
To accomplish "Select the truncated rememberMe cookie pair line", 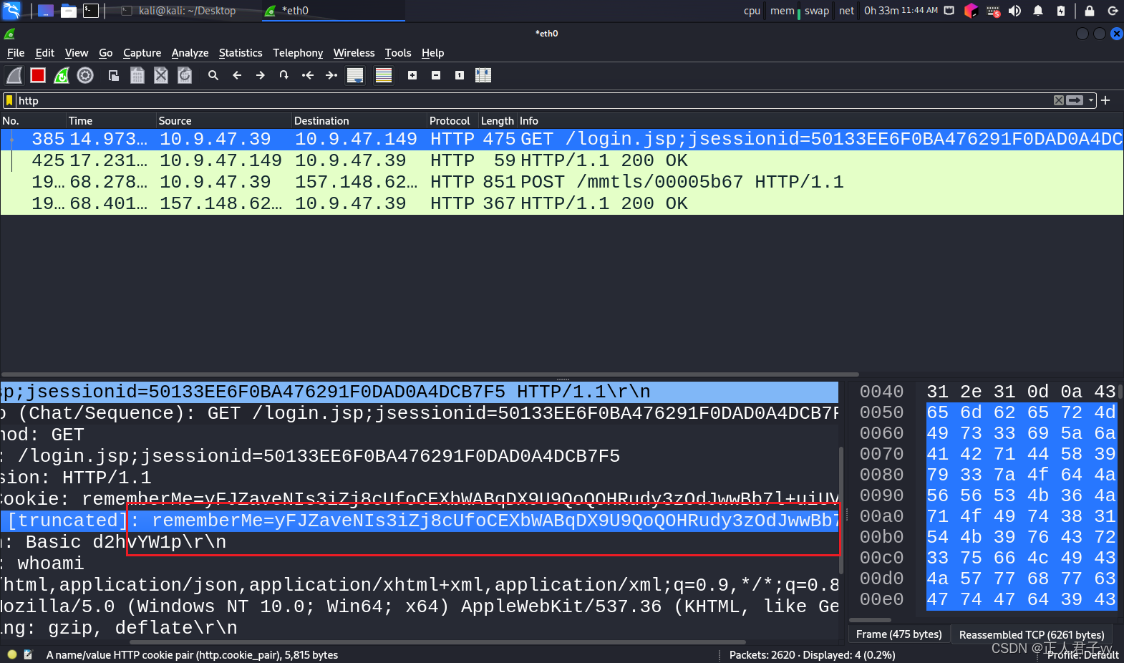I will pos(420,521).
